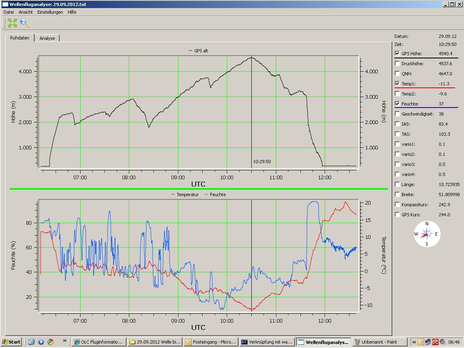Launch media player from quick launch
Viewport: 464px width, 348px height.
click(41, 342)
